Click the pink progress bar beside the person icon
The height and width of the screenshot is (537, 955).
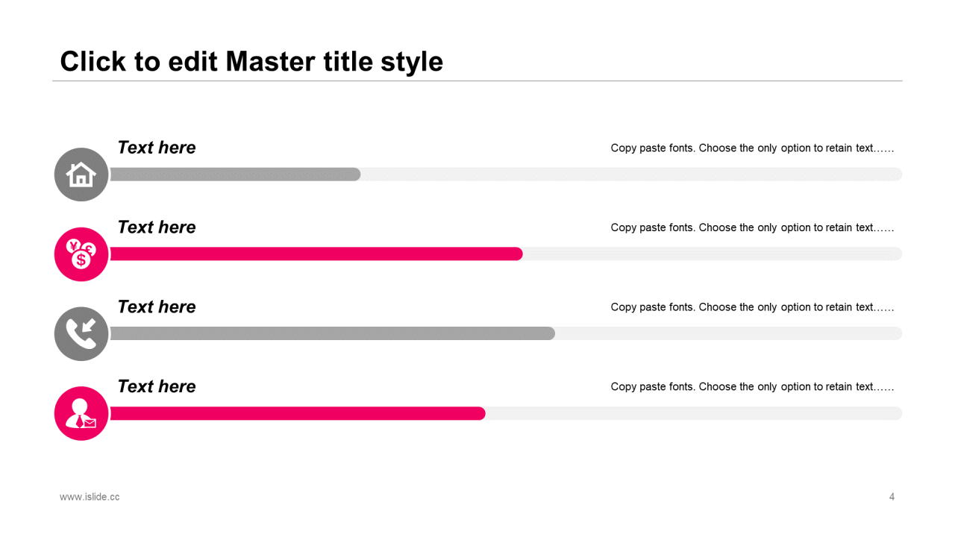coord(298,413)
